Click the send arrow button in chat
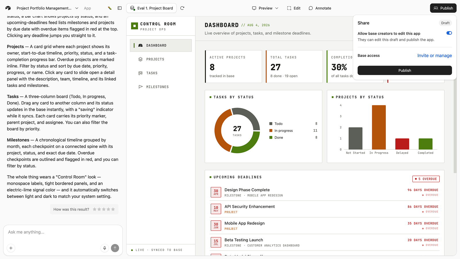This screenshot has height=259, width=460. pos(115,248)
